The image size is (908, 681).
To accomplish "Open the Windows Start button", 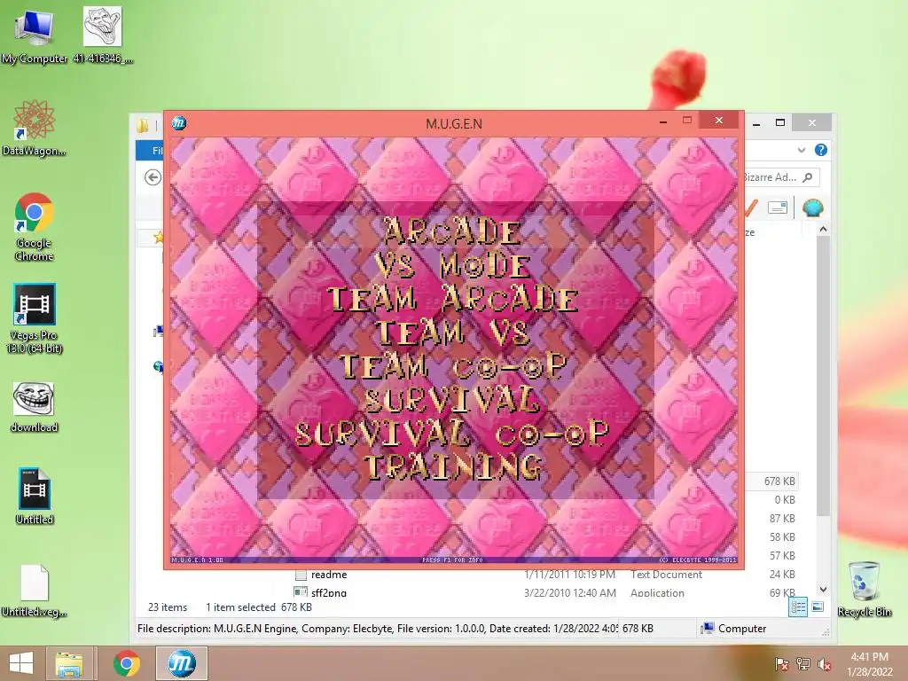I will (x=21, y=663).
